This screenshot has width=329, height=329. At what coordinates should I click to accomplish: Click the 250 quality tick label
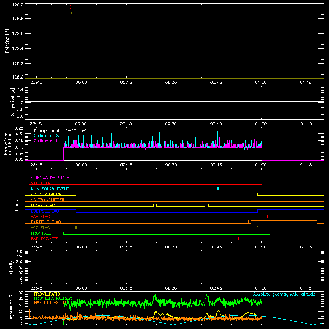pos(20,256)
